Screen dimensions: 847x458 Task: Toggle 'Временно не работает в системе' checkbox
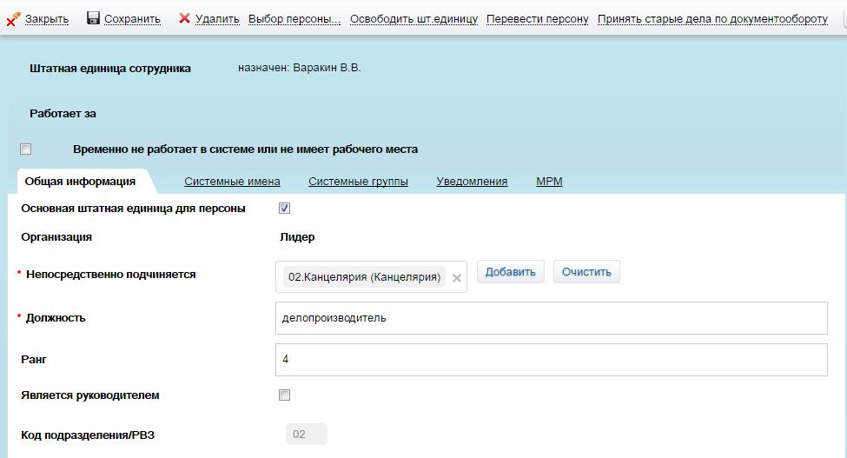click(x=26, y=149)
